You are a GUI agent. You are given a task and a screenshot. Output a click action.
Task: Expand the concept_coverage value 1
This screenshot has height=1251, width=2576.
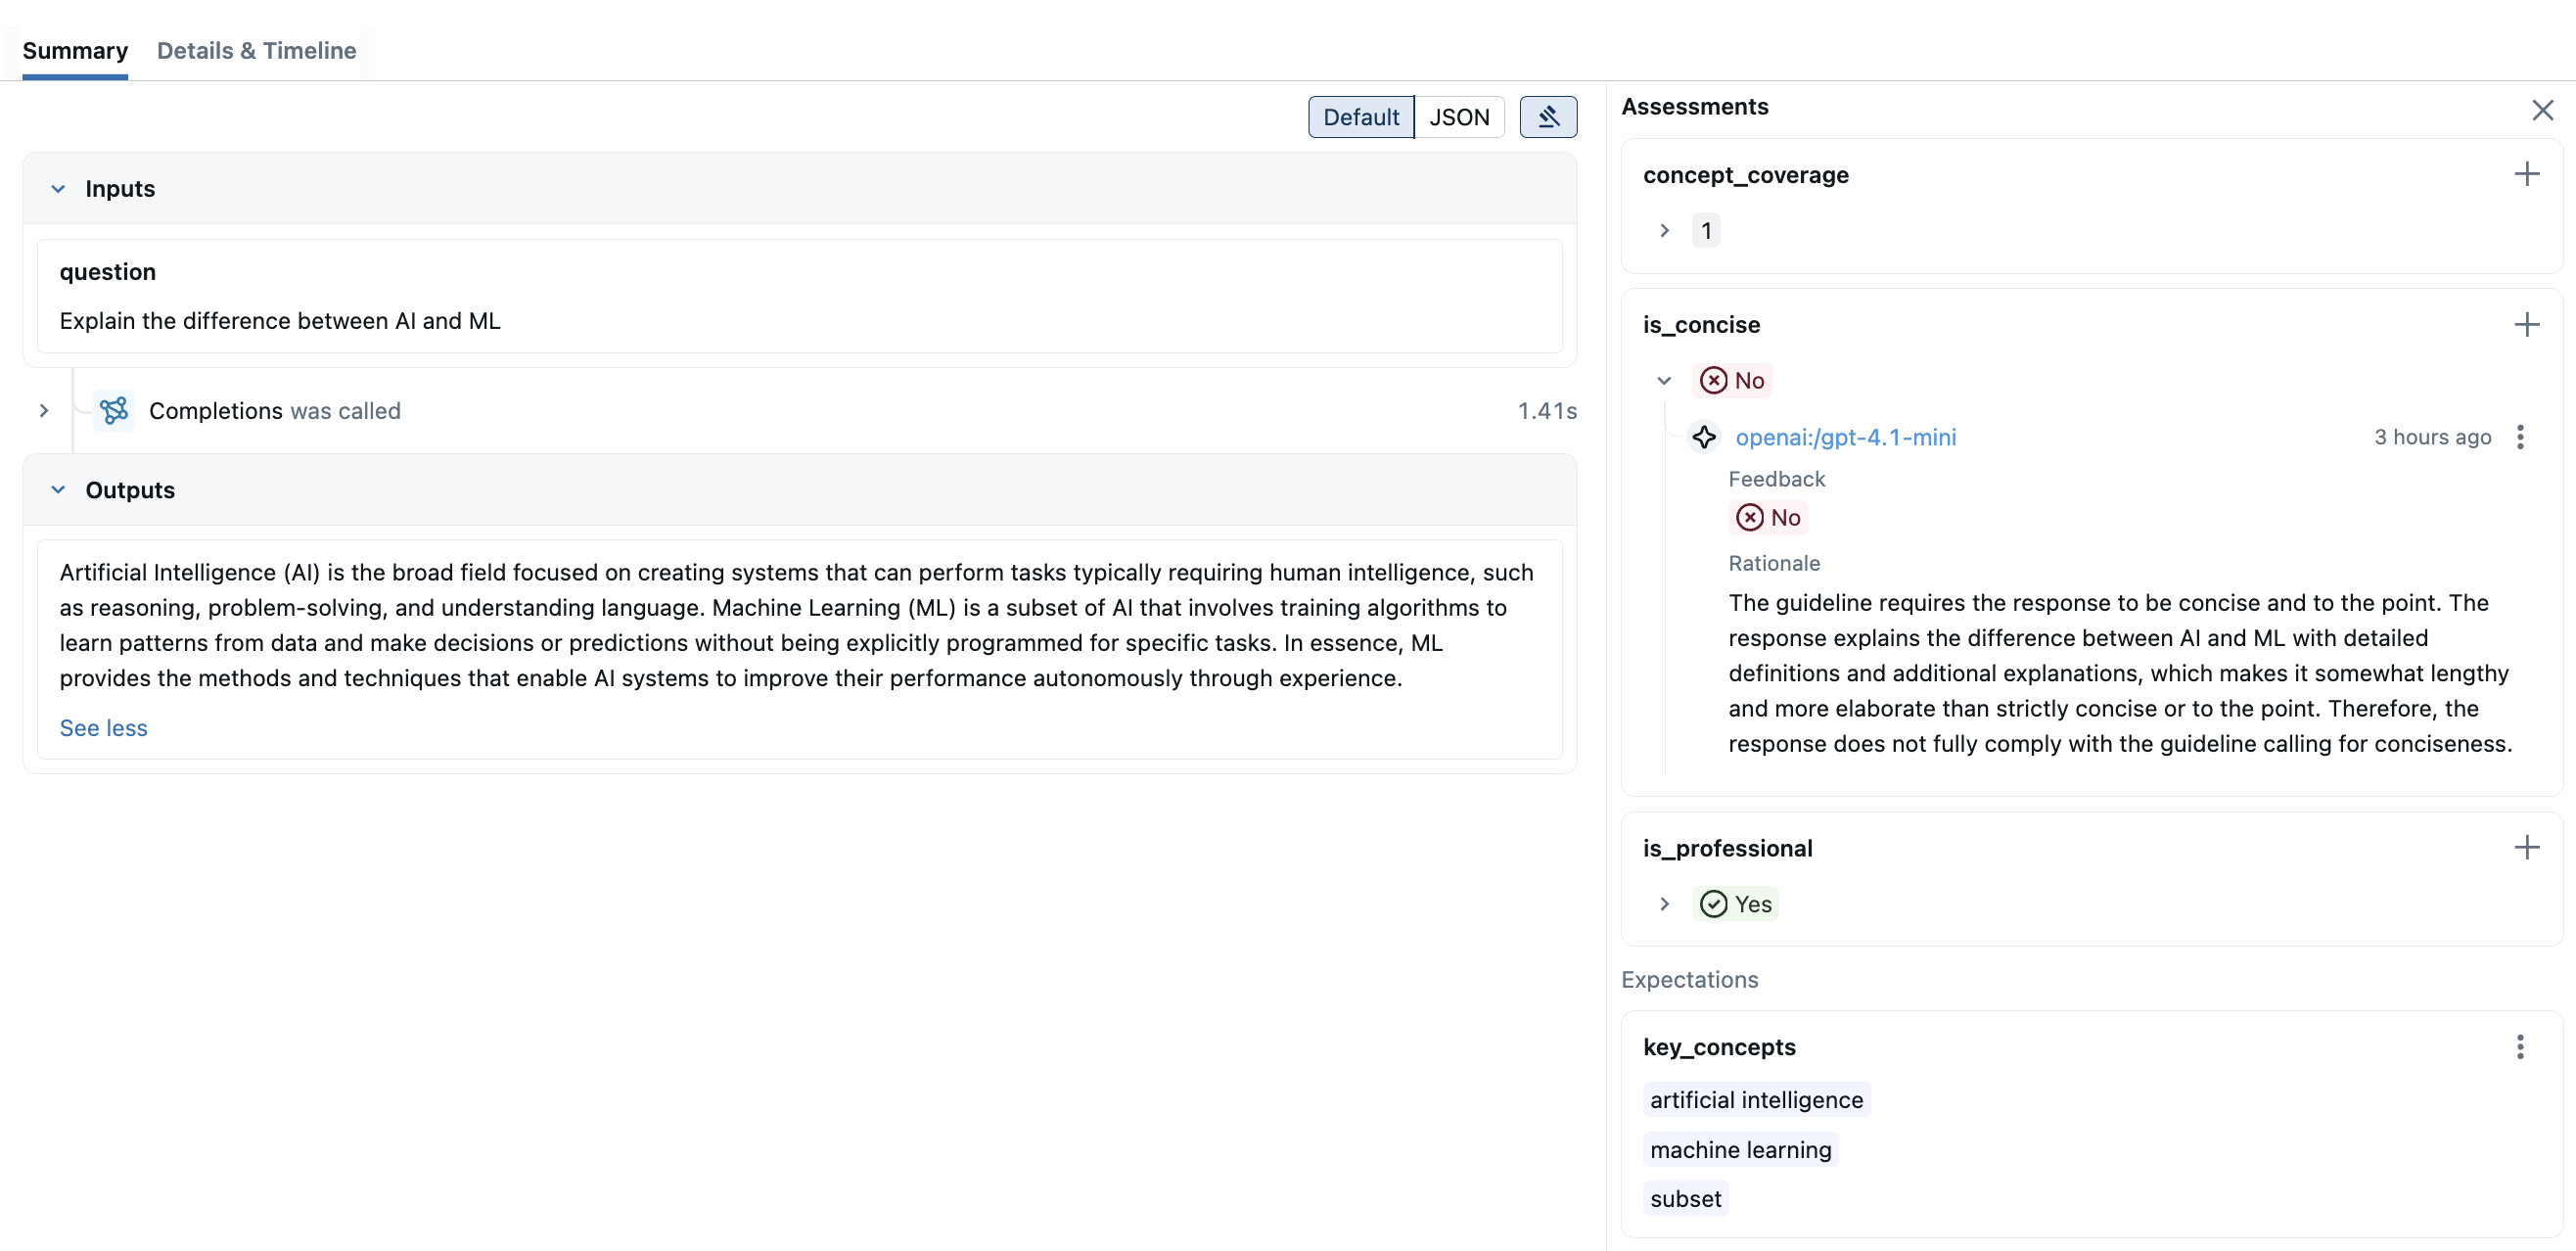tap(1664, 230)
